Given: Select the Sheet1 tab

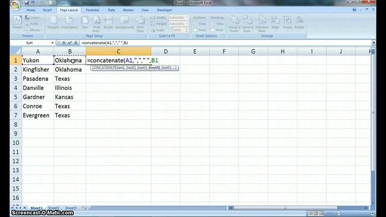Looking at the screenshot, I should coord(36,208).
